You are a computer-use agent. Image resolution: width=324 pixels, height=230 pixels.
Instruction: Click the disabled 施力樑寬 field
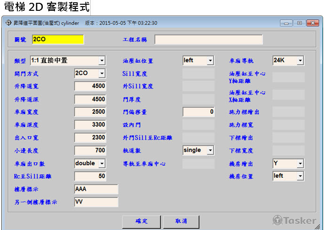pos(288,125)
